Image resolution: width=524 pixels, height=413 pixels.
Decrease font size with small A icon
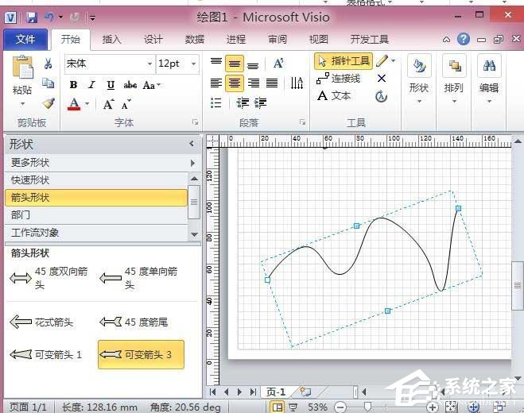click(126, 105)
